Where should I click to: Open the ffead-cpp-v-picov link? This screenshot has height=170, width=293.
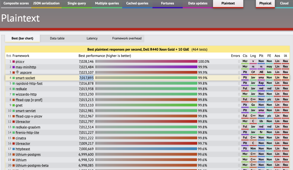pyautogui.click(x=29, y=116)
